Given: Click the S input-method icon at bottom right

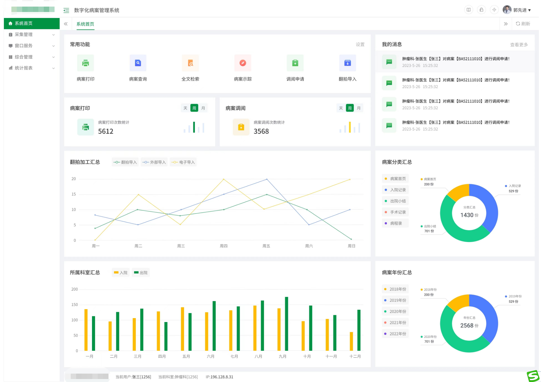Looking at the screenshot, I should (x=533, y=376).
